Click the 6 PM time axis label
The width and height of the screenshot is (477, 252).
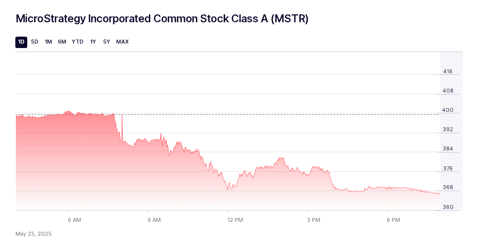pyautogui.click(x=393, y=220)
